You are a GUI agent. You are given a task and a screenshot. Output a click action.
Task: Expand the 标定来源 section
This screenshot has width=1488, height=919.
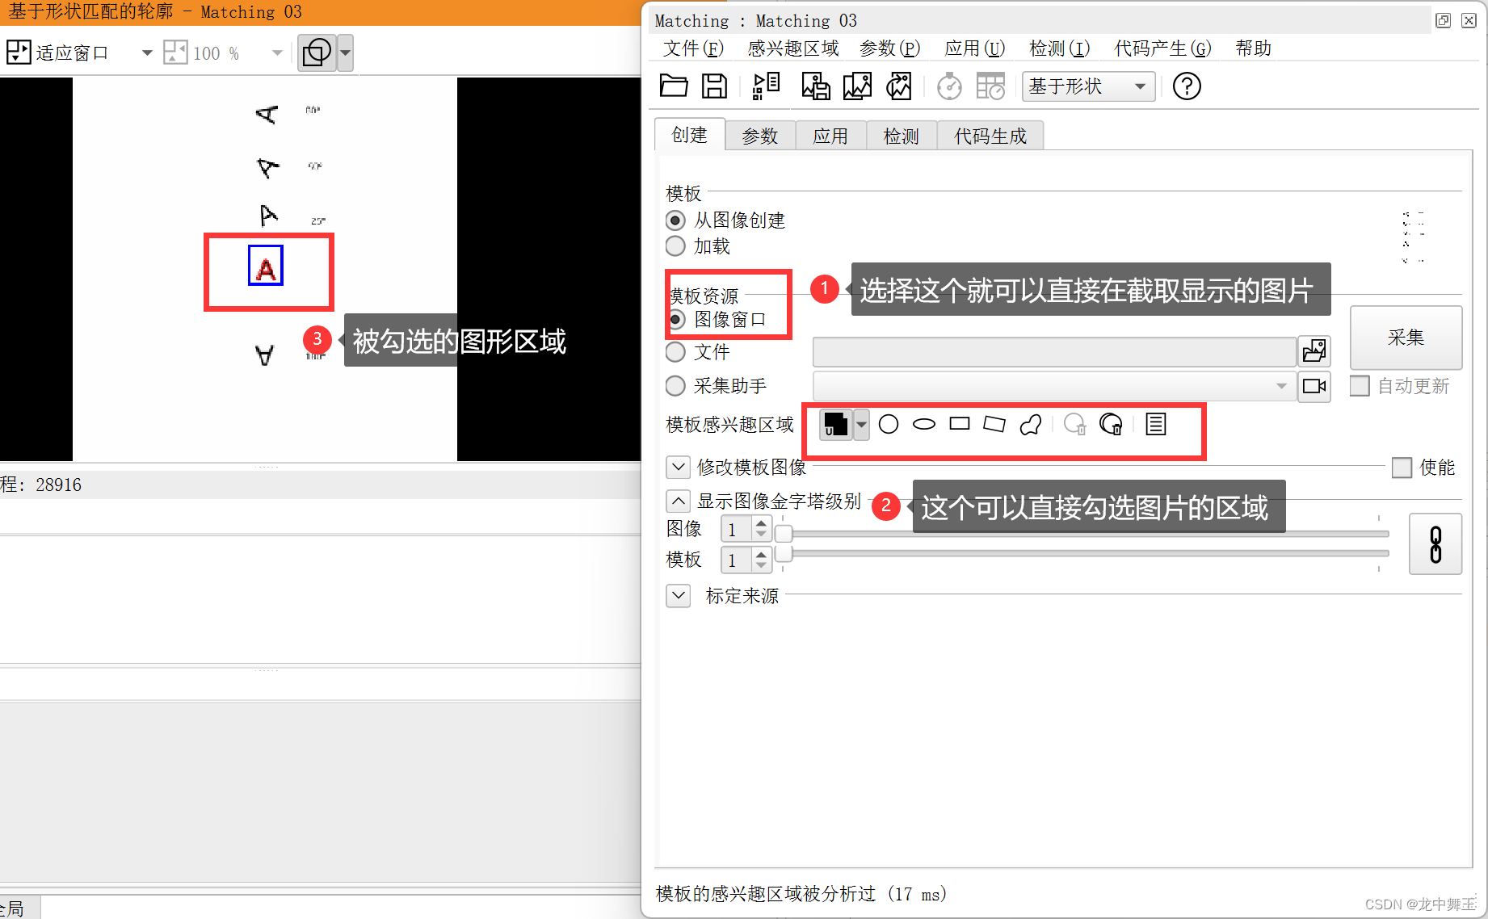(679, 596)
